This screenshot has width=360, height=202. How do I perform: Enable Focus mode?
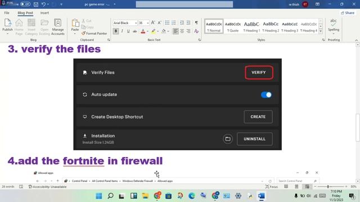point(272,187)
